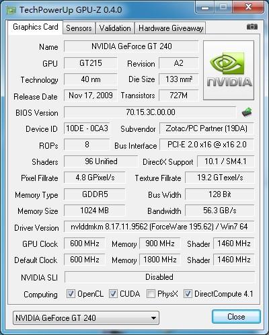Screen dimensions: 269x335
Task: Select NVIDIA GeForce GT 240 combo box
Action: tap(86, 318)
